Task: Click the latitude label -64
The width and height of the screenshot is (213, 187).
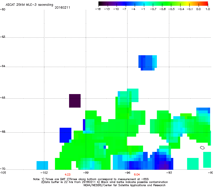Action: coord(3,66)
